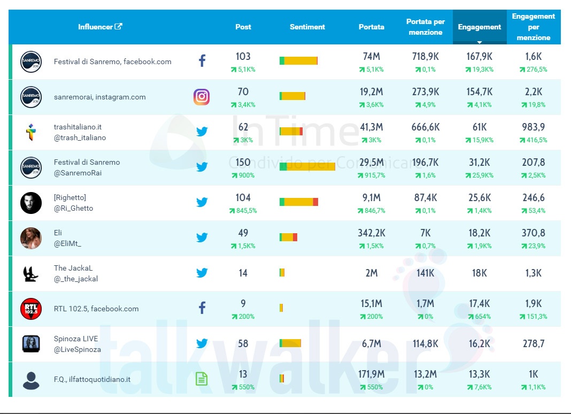Screen dimensions: 571x414
Task: Open sanremorai, instagram.com link
Action: tap(100, 97)
